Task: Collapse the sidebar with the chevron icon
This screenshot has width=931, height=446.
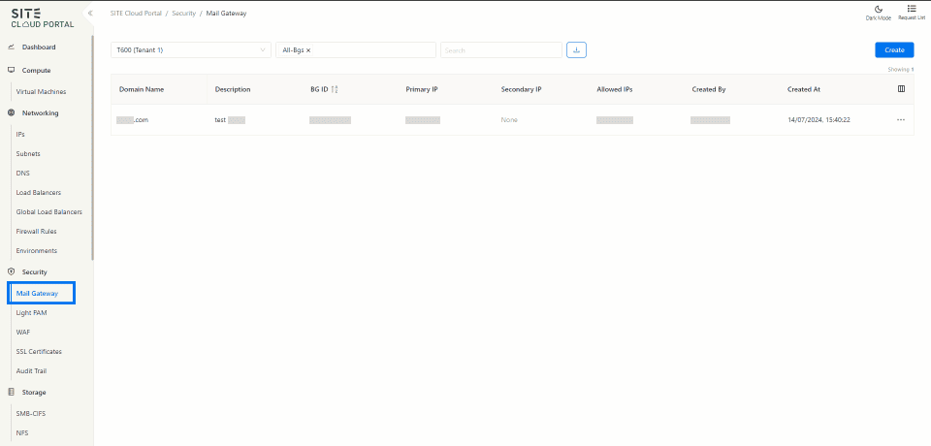Action: [x=90, y=14]
